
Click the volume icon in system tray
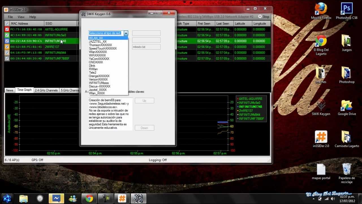[332, 199]
